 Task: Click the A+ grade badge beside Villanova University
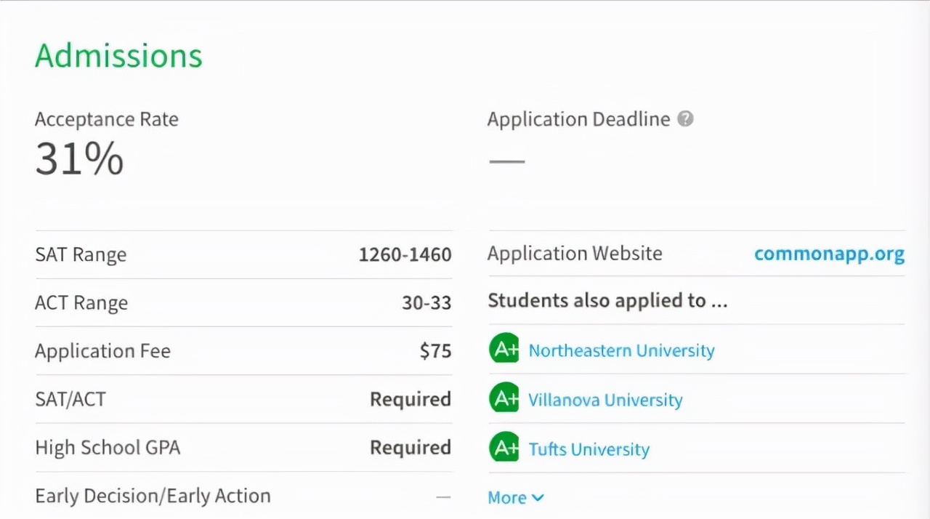coord(504,398)
